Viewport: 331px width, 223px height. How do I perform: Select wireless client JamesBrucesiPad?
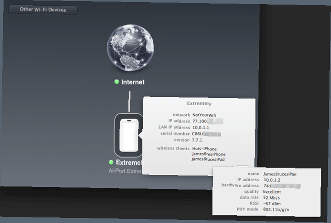click(208, 159)
